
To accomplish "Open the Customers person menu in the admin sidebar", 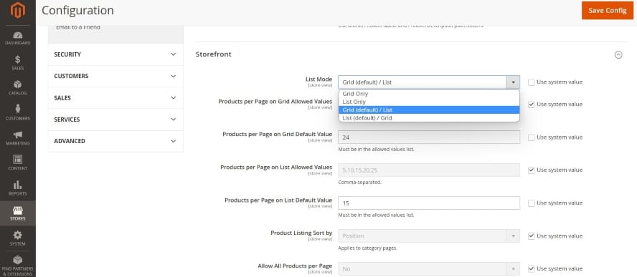I will coord(17,113).
